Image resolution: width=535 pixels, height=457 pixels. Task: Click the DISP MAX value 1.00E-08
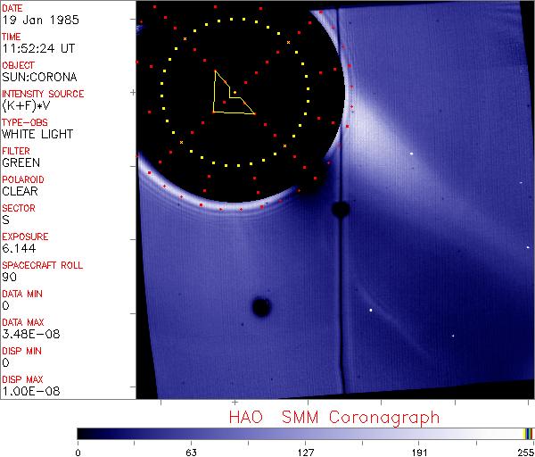coord(27,391)
